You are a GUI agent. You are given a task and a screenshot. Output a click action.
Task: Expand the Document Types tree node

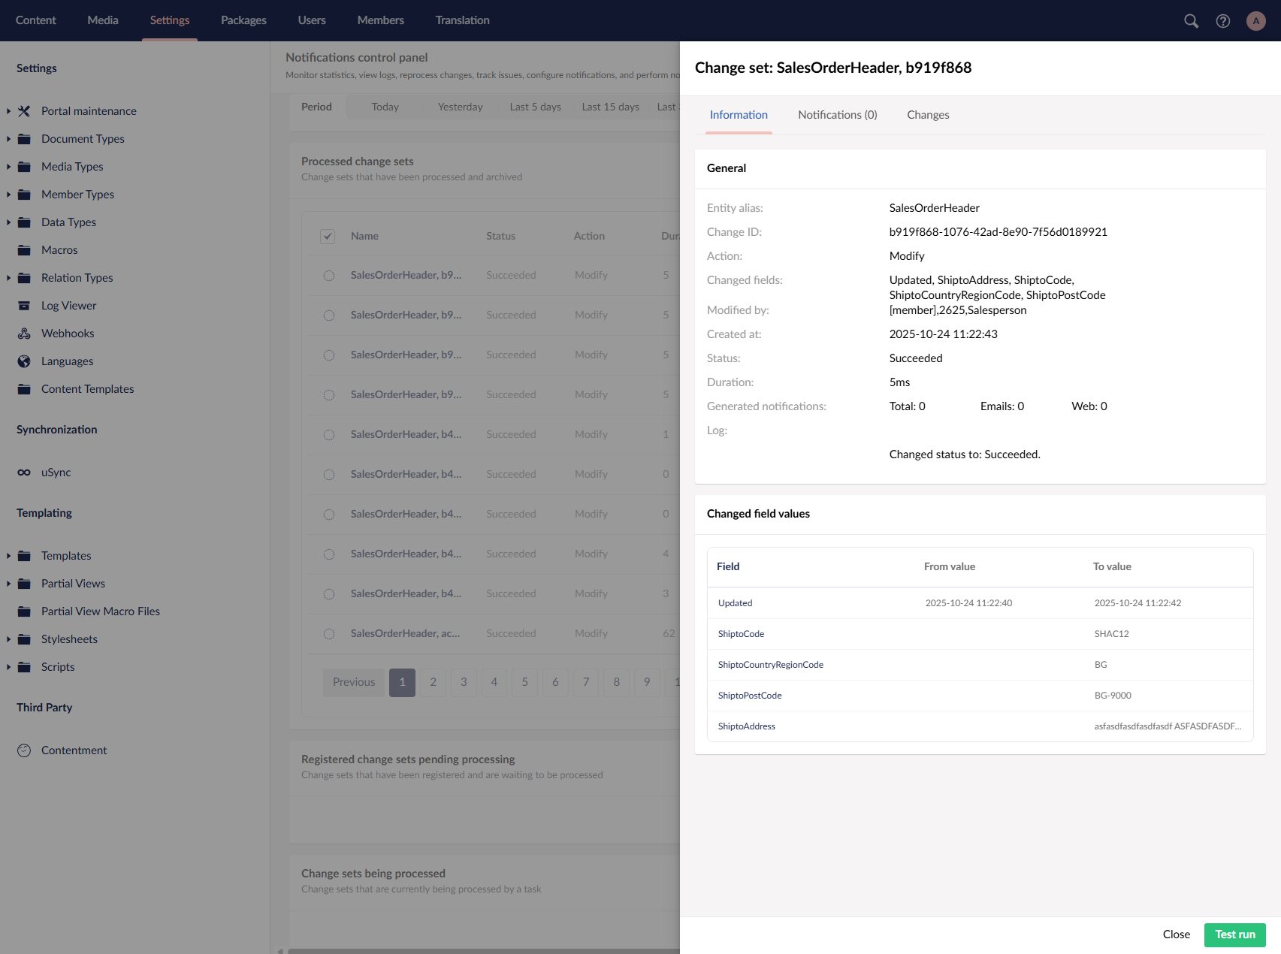click(8, 139)
